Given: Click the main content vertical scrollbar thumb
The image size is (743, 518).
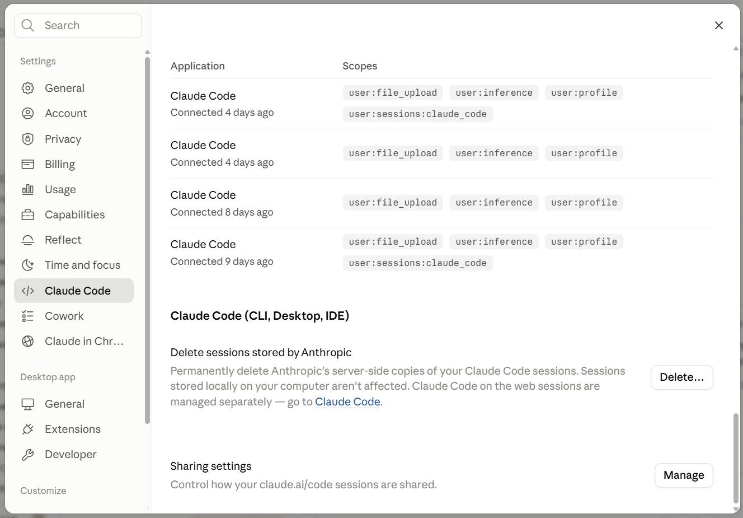Looking at the screenshot, I should point(736,458).
